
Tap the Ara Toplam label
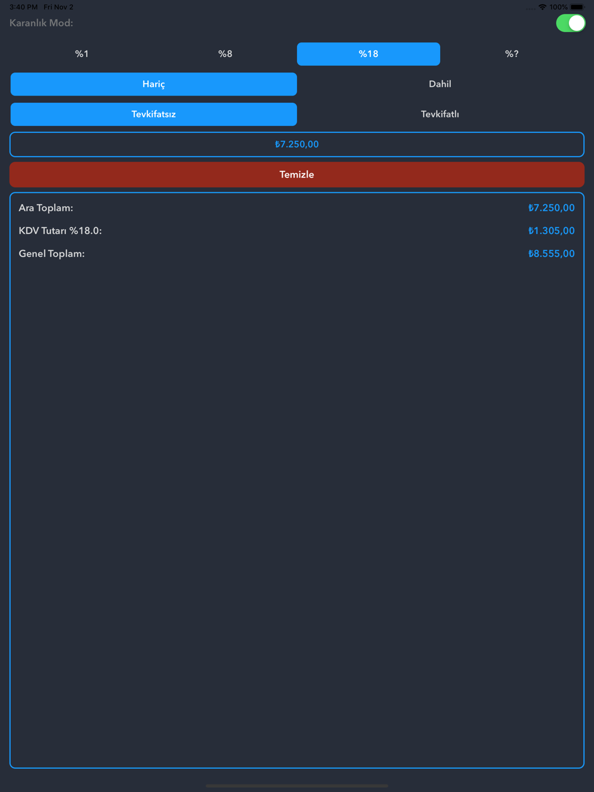[x=46, y=208]
